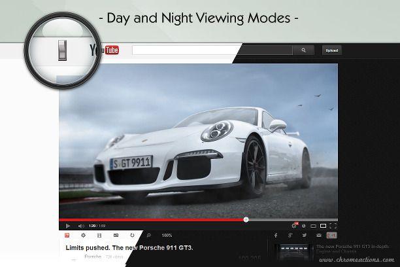Seek using the red progress bar handle

point(246,219)
